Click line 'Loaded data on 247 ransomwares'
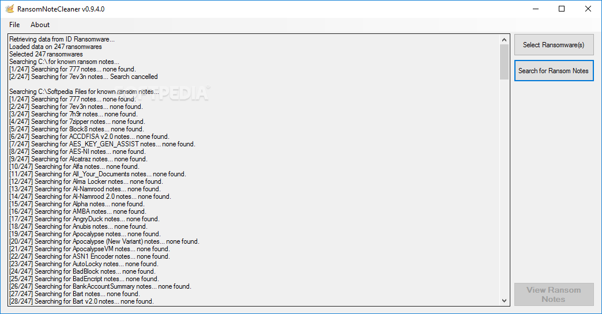 click(56, 47)
